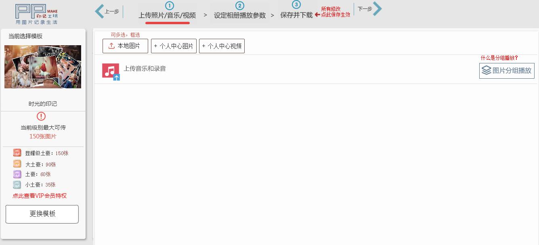Click the 更换模板 button

[x=42, y=214]
